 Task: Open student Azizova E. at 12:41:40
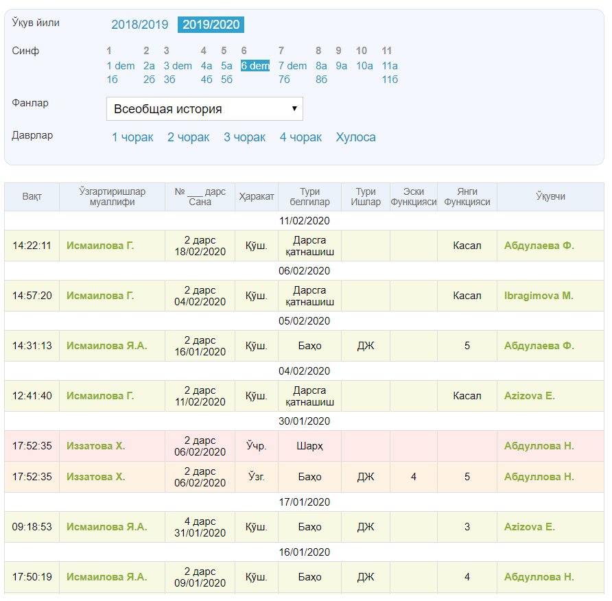(x=529, y=396)
